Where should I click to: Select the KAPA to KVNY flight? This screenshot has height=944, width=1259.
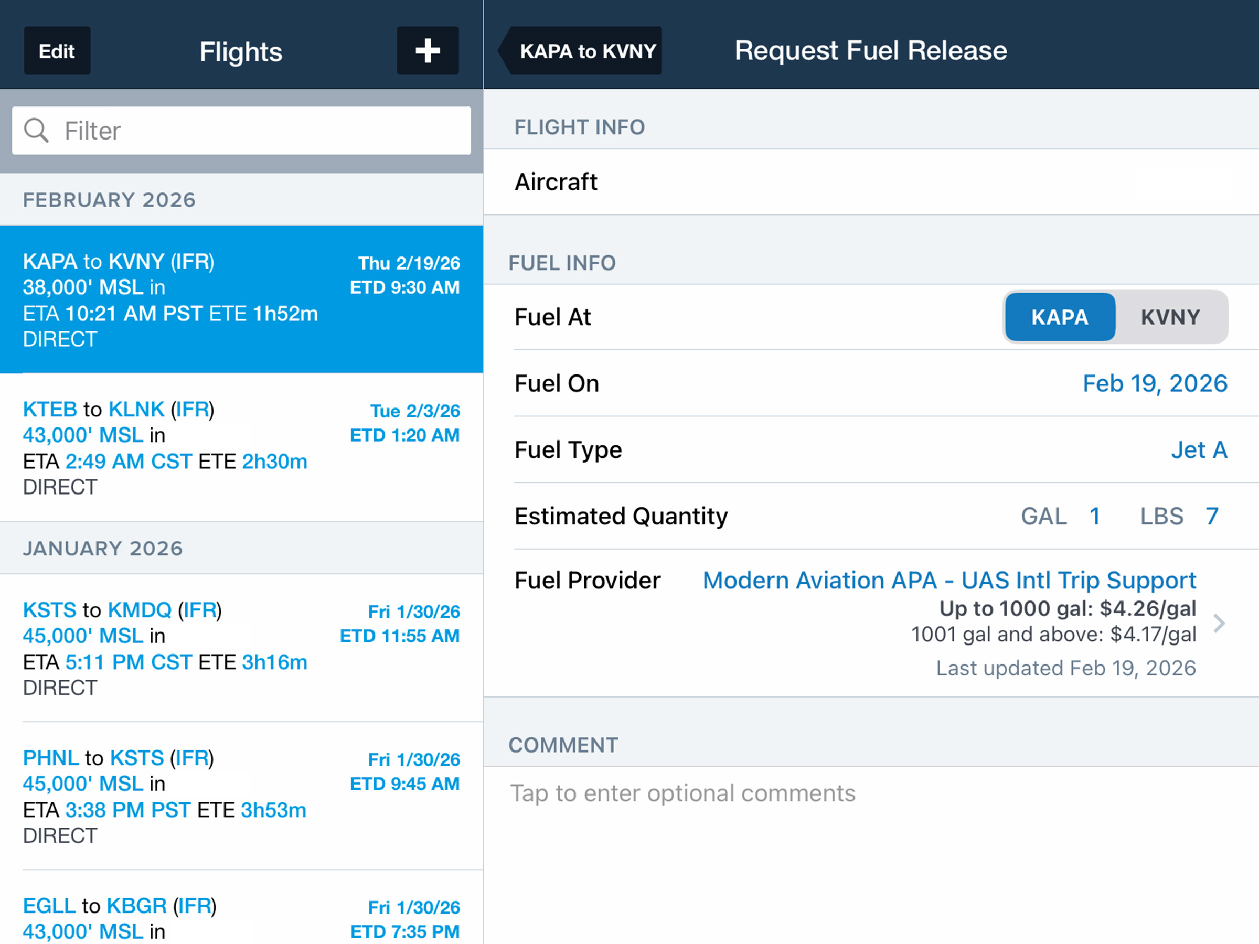pyautogui.click(x=241, y=299)
